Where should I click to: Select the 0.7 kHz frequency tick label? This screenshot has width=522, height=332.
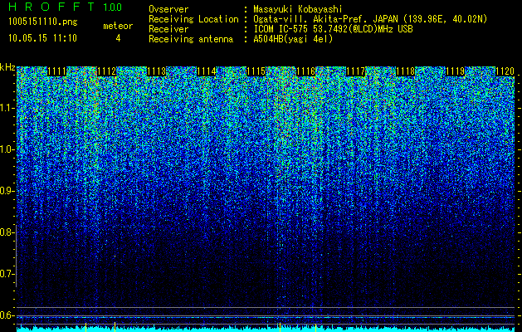pos(7,274)
